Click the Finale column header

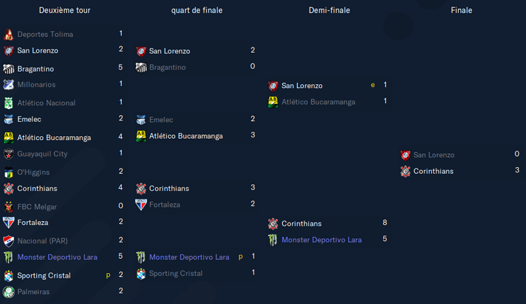click(462, 11)
